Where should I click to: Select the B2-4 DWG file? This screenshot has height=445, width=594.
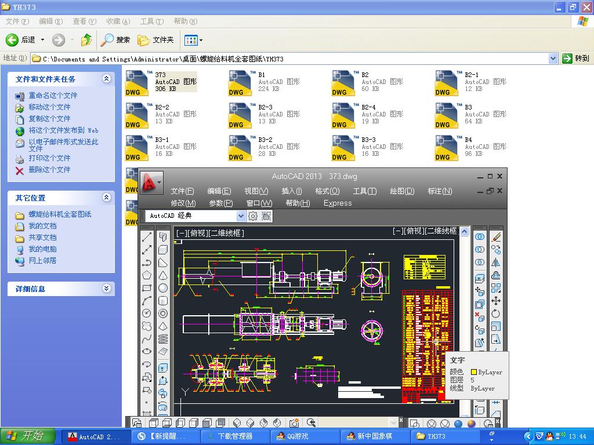(343, 115)
